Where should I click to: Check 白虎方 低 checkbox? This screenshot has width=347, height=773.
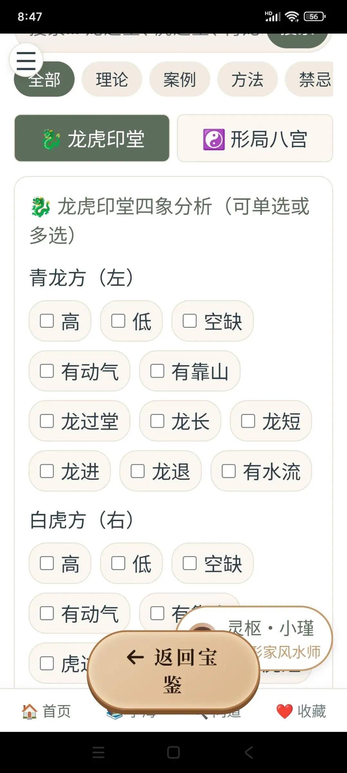(118, 563)
